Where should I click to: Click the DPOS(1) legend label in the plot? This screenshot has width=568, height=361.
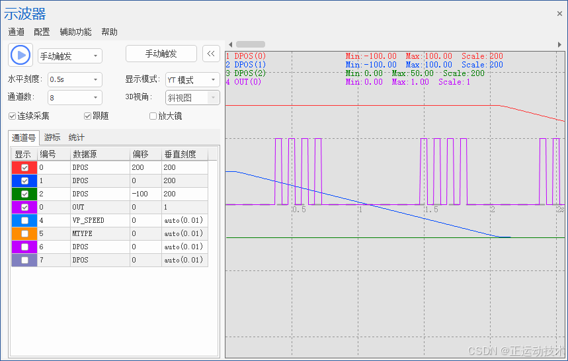pyautogui.click(x=250, y=65)
